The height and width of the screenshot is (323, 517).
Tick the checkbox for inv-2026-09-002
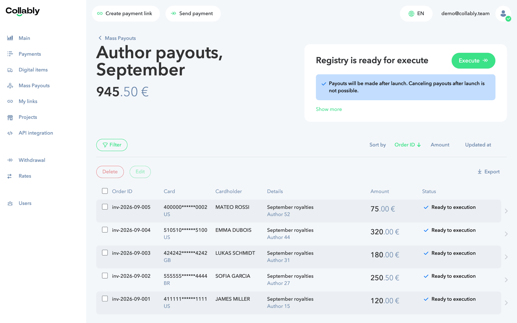[x=105, y=276]
